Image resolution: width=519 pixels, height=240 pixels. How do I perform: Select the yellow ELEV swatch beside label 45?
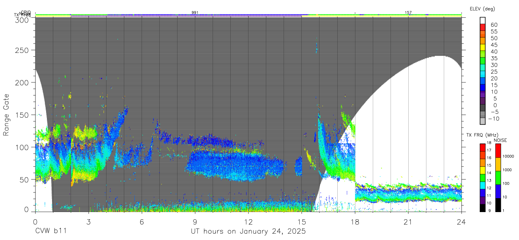click(x=483, y=47)
